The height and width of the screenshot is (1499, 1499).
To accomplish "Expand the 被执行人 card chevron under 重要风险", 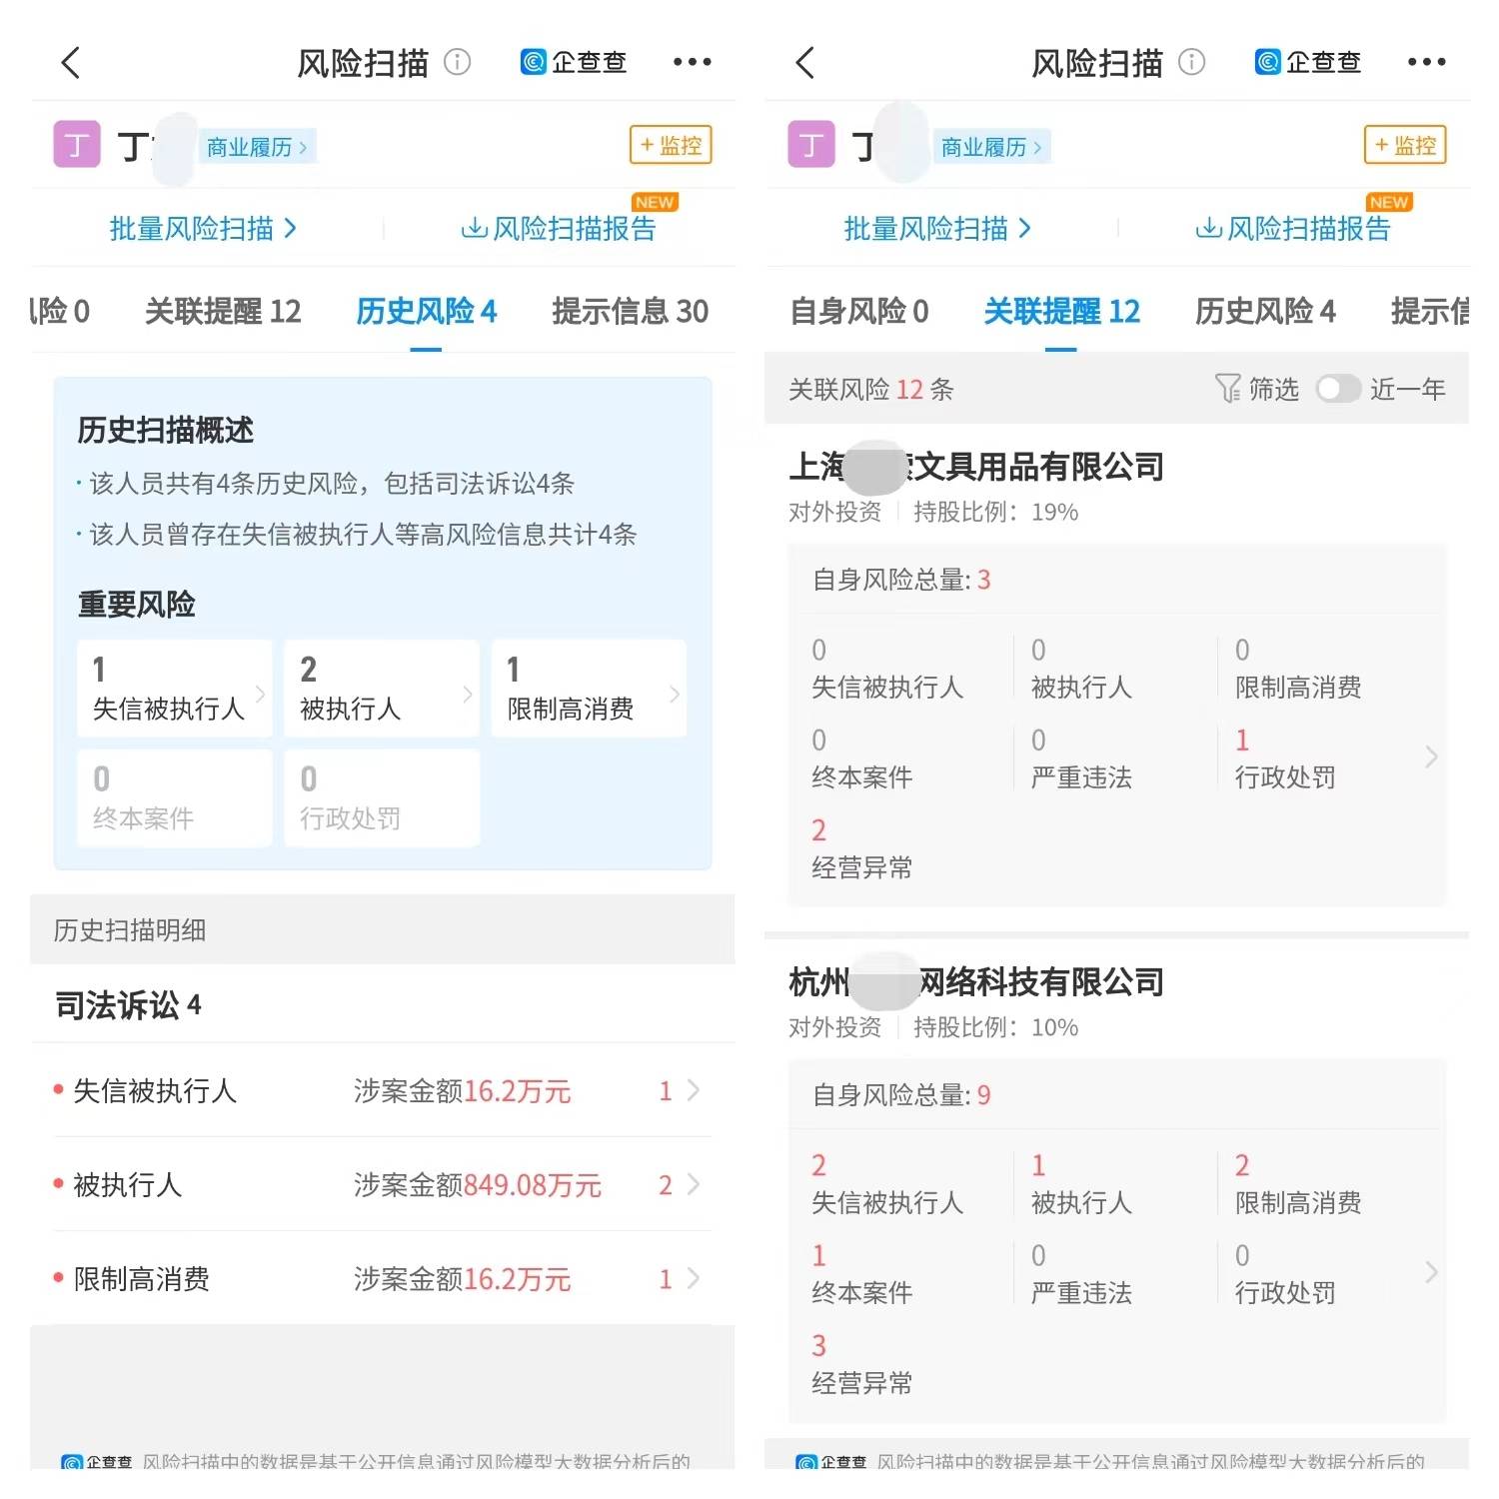I will (468, 694).
